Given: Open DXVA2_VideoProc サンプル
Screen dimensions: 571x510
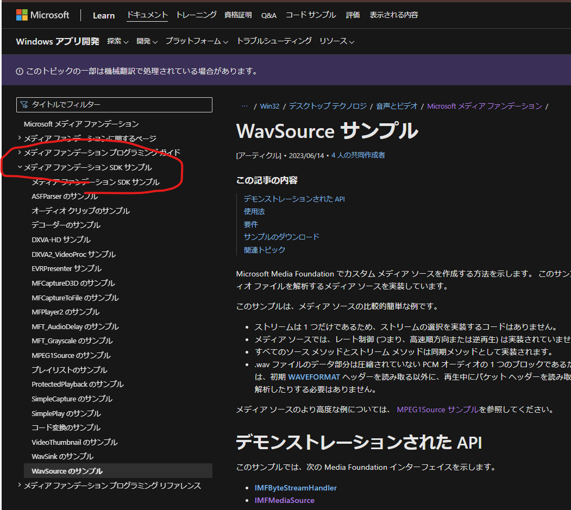Looking at the screenshot, I should (x=73, y=254).
